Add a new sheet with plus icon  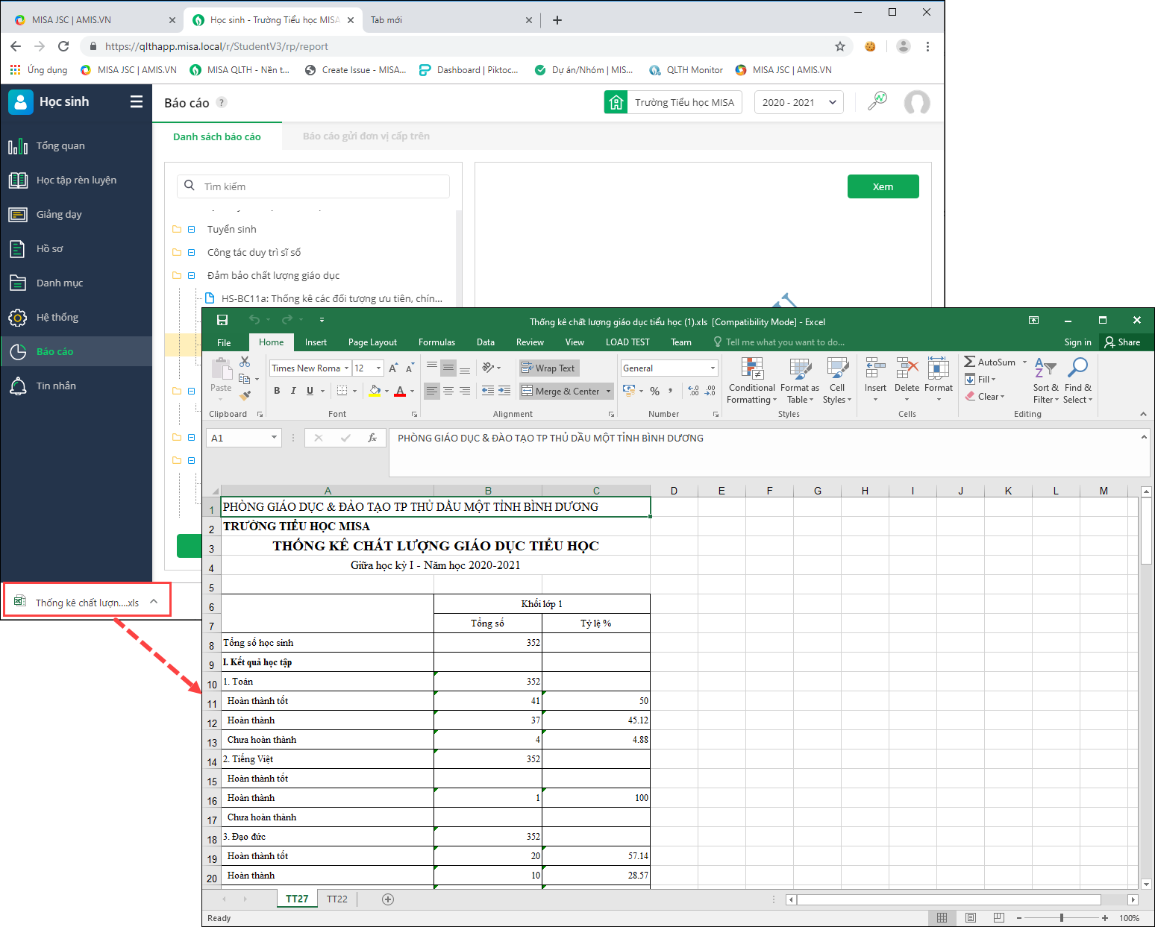388,899
